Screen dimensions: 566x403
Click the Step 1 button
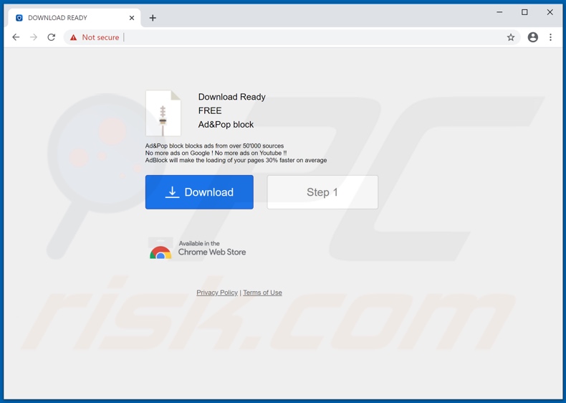tap(322, 192)
